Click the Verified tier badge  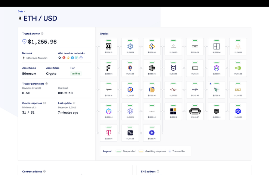tap(76, 74)
